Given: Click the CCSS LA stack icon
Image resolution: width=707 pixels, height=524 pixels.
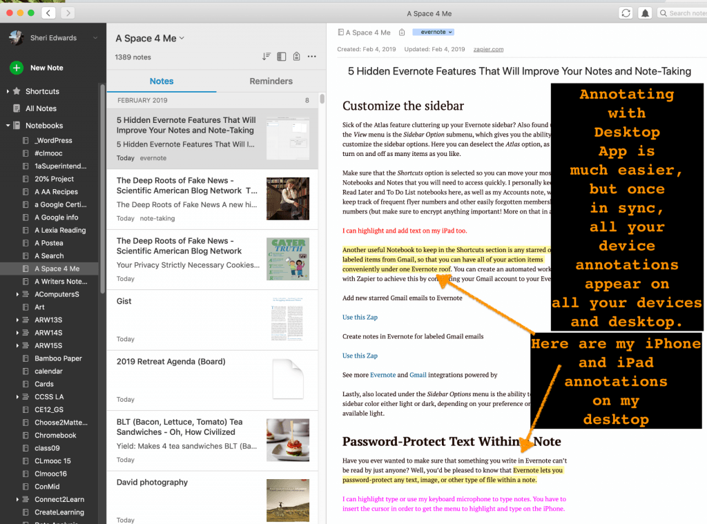Looking at the screenshot, I should click(26, 397).
